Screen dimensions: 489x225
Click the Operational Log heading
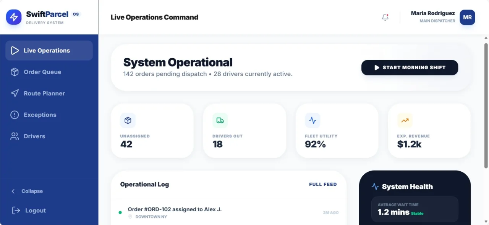pyautogui.click(x=144, y=184)
